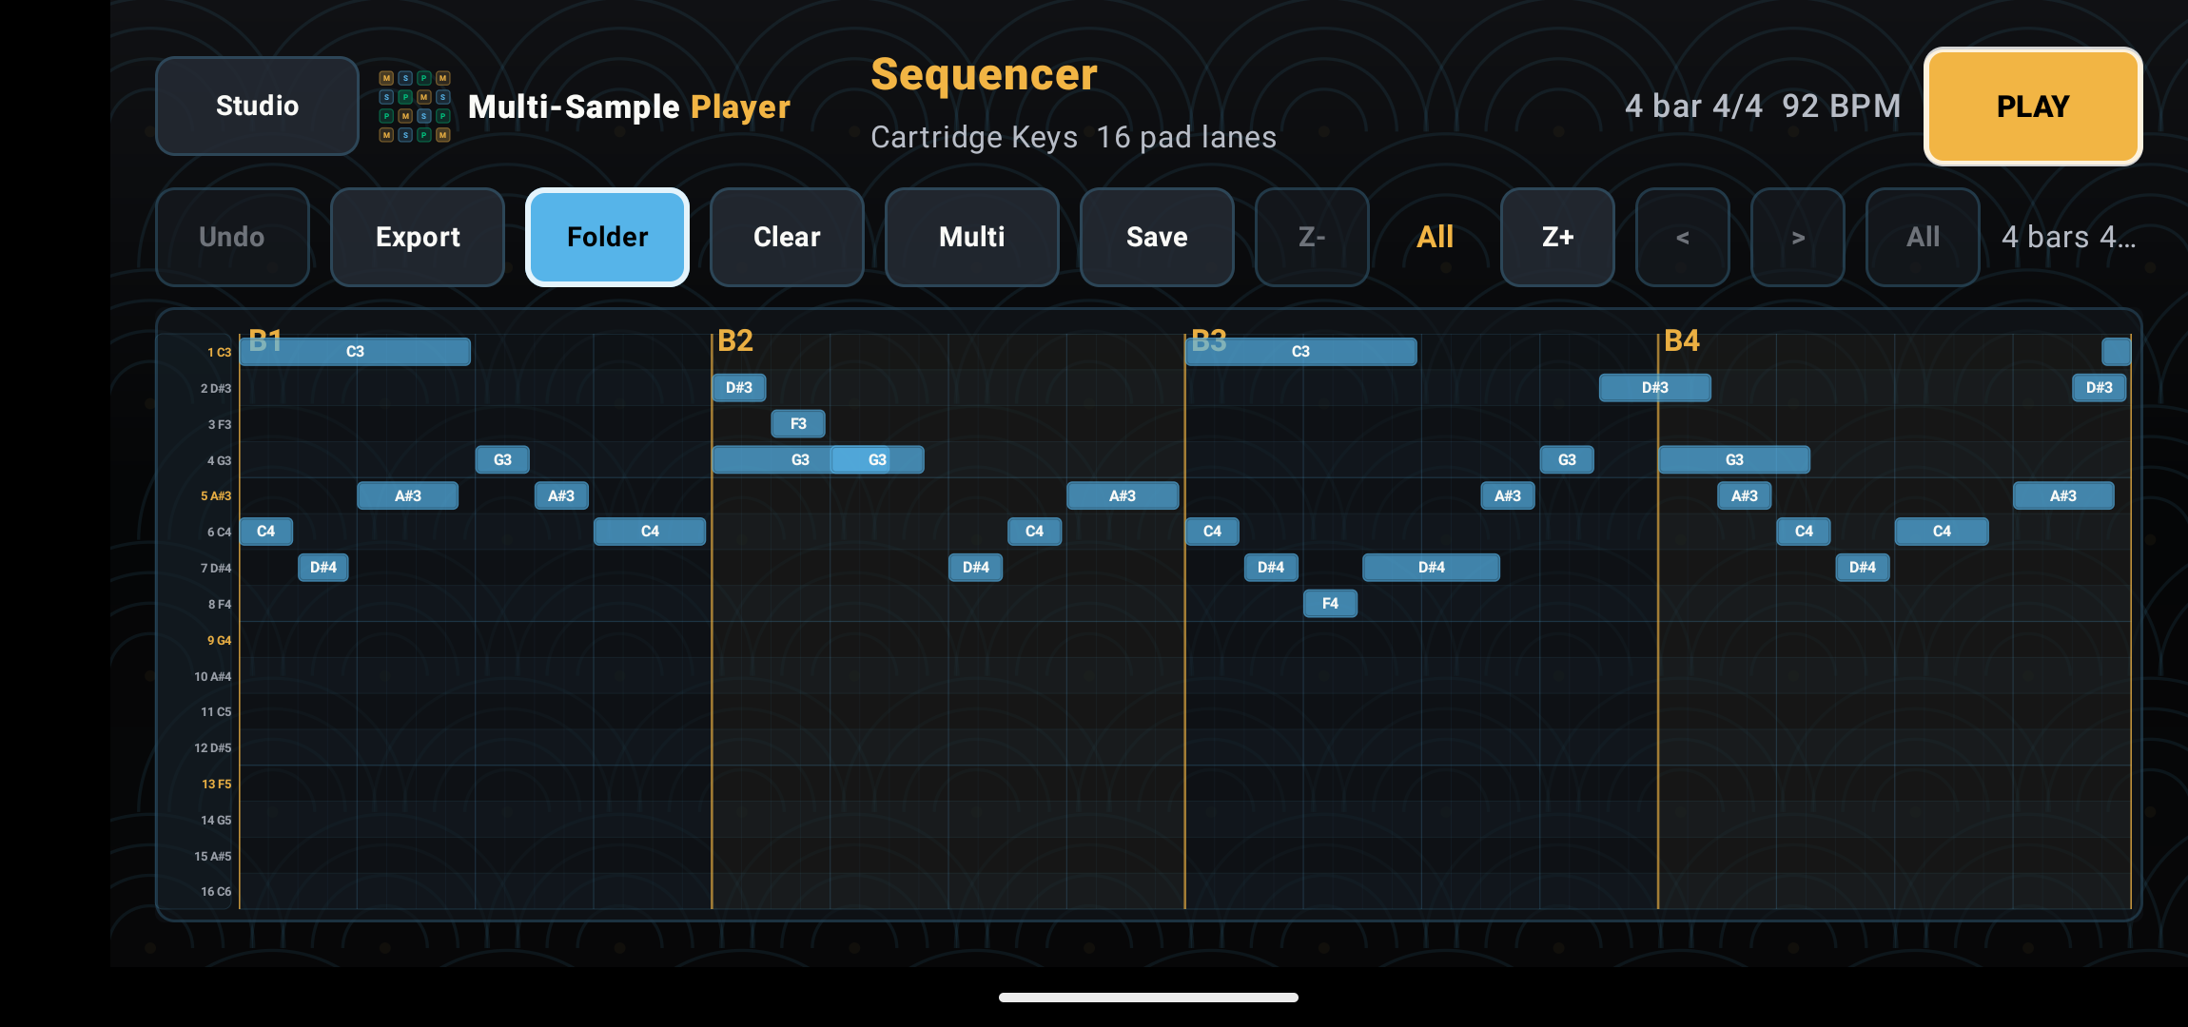Select the G3 note in bar 1
Screen dimensions: 2188x1027
[502, 459]
